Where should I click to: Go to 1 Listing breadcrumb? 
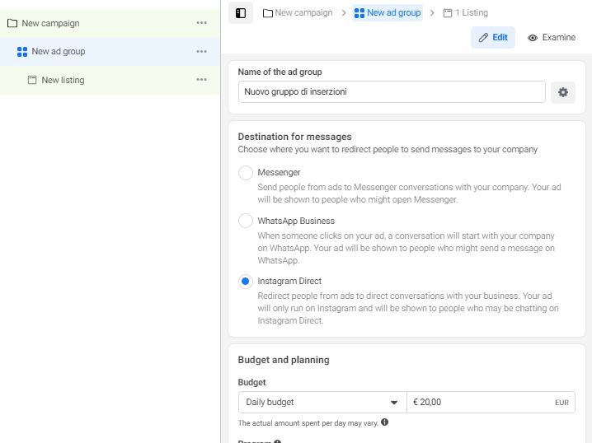[466, 13]
